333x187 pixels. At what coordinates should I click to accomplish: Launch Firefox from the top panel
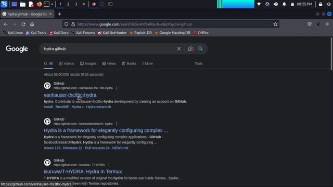click(x=39, y=4)
